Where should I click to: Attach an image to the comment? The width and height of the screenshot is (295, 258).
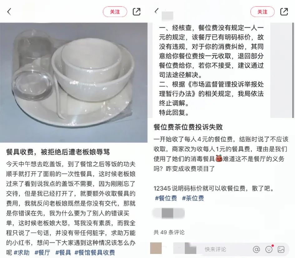point(281,249)
